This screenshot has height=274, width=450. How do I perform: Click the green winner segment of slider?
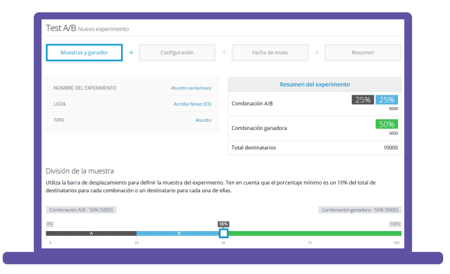[x=314, y=234]
